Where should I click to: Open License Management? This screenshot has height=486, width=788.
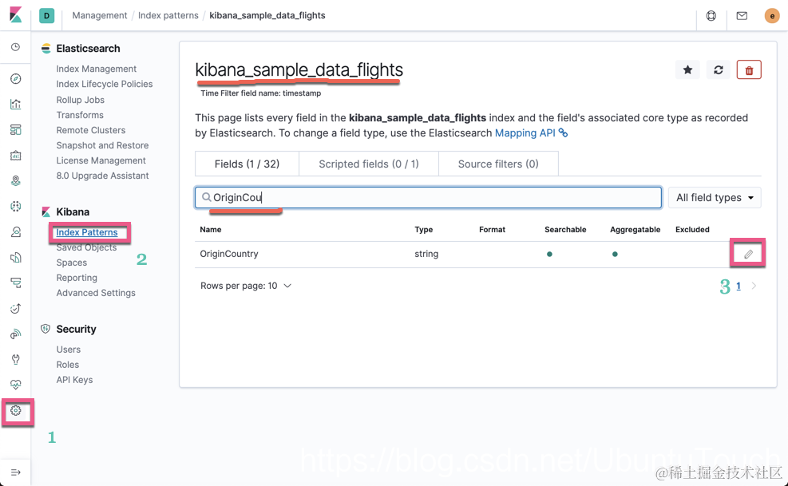(101, 160)
